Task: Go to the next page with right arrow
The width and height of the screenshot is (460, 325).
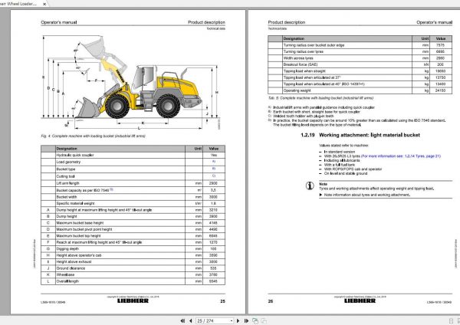Action: pyautogui.click(x=238, y=321)
